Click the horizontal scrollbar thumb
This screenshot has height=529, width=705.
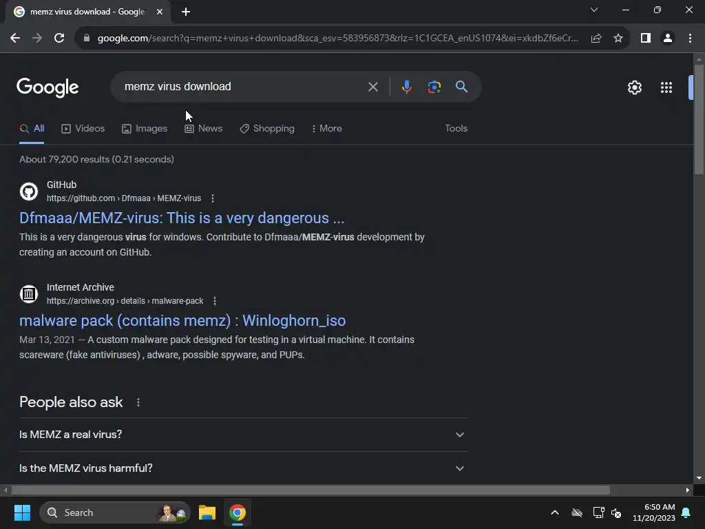point(311,490)
